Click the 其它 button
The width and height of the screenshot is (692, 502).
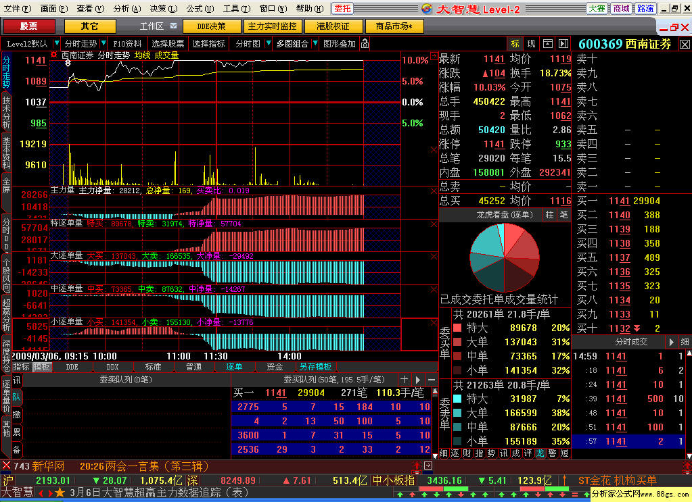tap(90, 26)
